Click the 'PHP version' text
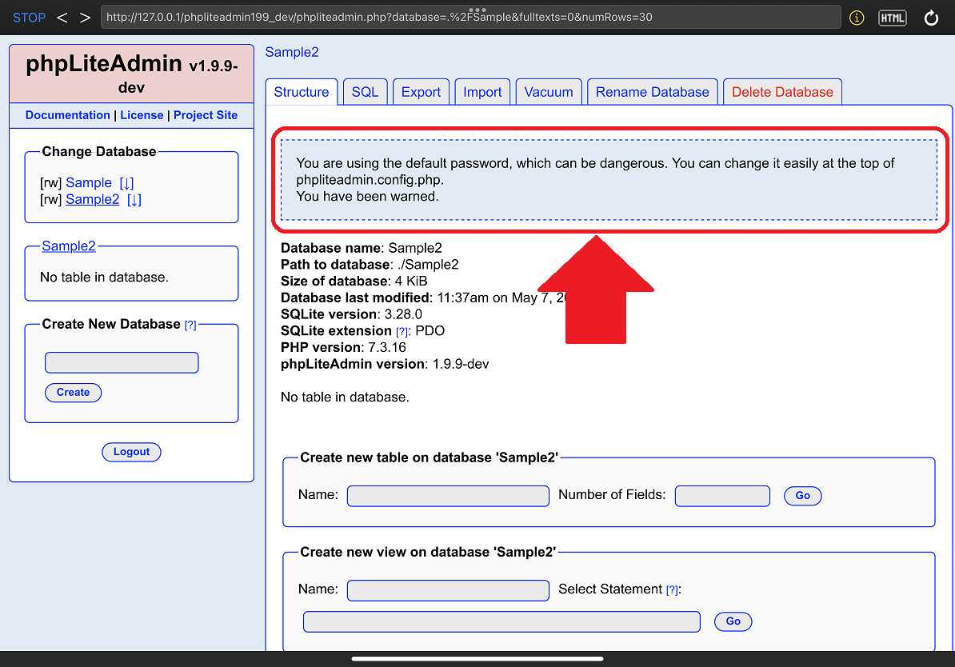 [x=321, y=347]
